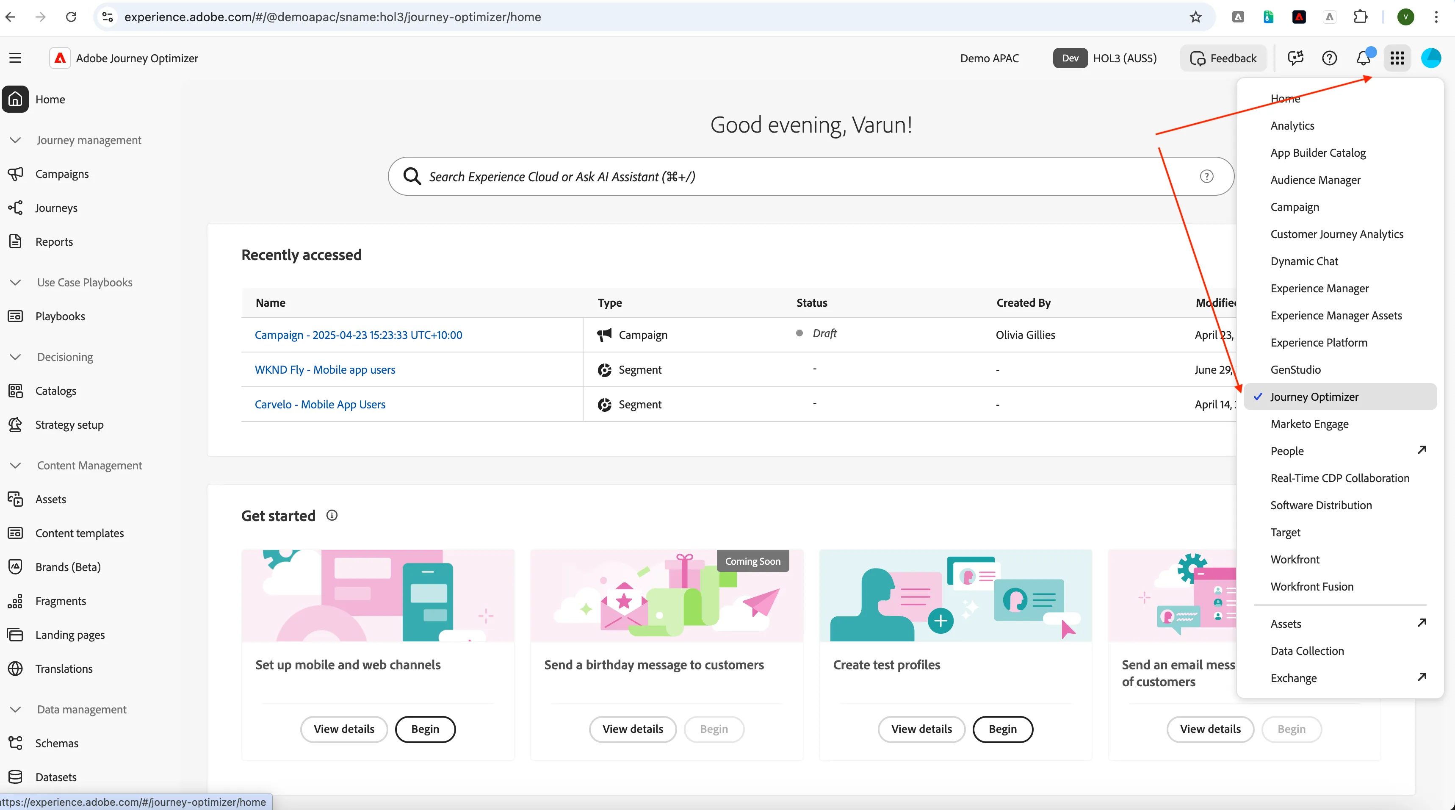The height and width of the screenshot is (810, 1455).
Task: Open the help question mark icon
Action: pos(1329,58)
